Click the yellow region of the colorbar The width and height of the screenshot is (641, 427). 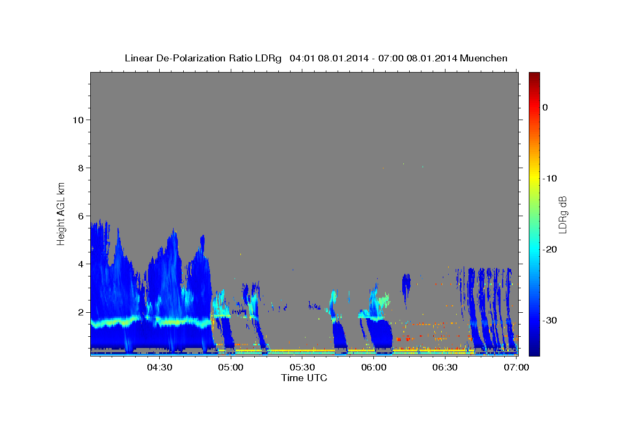534,176
